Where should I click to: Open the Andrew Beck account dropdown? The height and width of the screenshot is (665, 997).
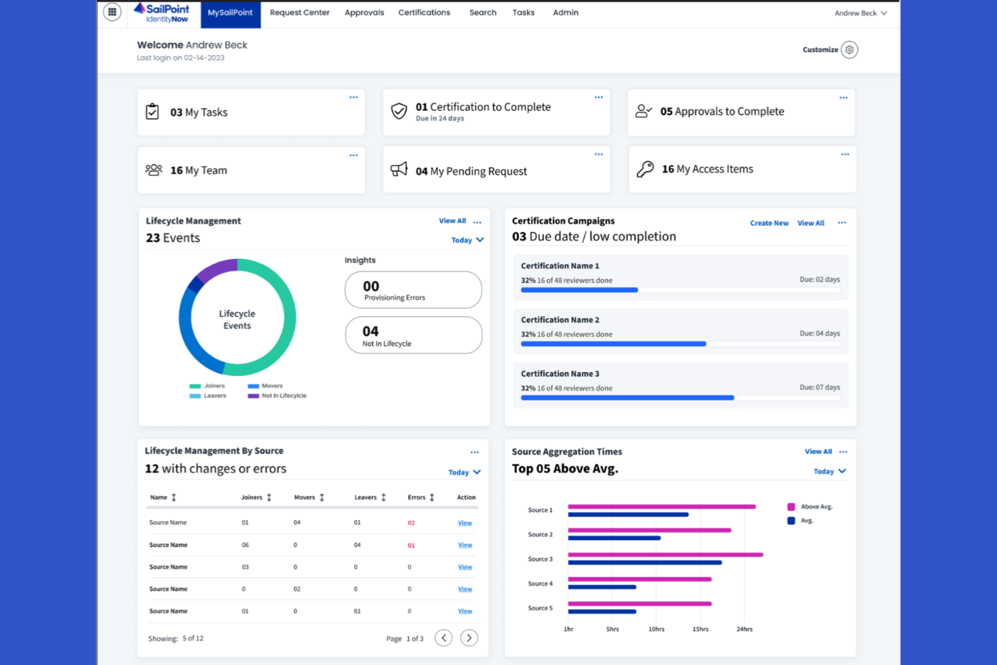pos(861,12)
